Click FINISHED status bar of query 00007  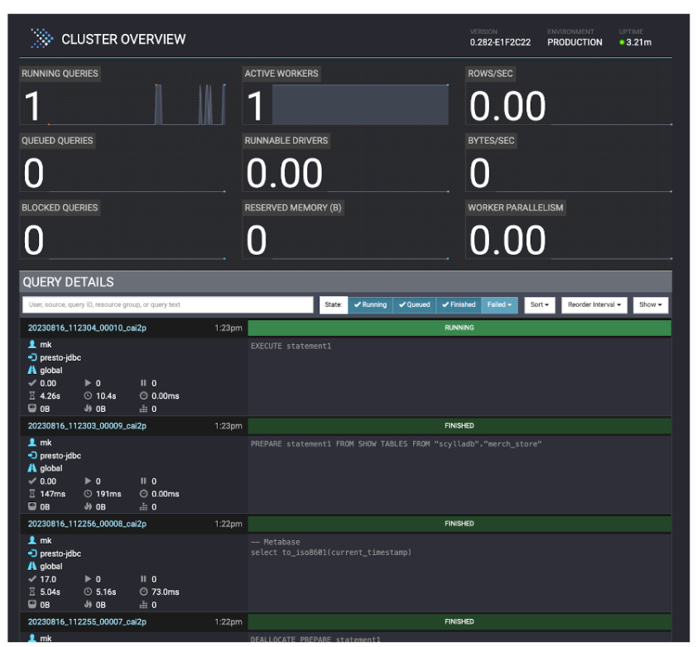click(x=459, y=621)
